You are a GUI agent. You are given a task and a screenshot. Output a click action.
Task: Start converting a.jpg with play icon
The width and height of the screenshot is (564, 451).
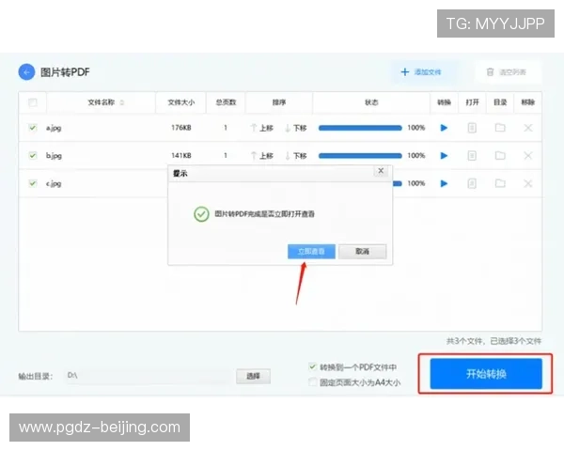coord(444,128)
